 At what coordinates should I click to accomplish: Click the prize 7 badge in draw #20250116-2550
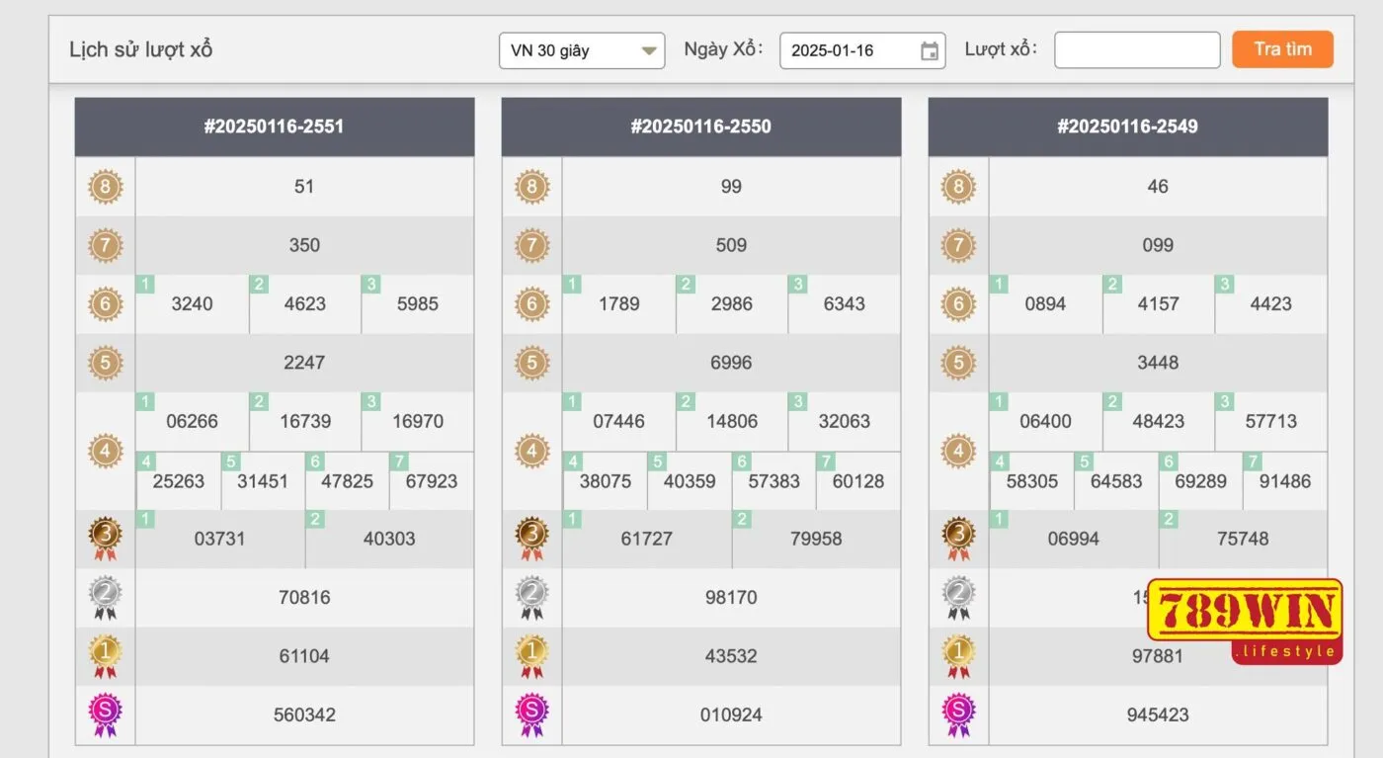point(531,245)
